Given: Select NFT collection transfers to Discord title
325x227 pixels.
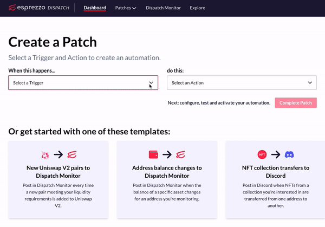Looking at the screenshot, I should pos(276,172).
